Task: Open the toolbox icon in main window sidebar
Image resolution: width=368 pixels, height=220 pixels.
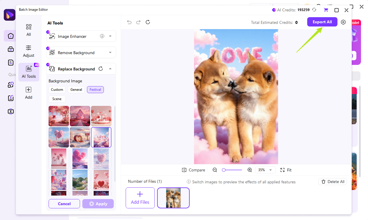Action: click(x=11, y=49)
